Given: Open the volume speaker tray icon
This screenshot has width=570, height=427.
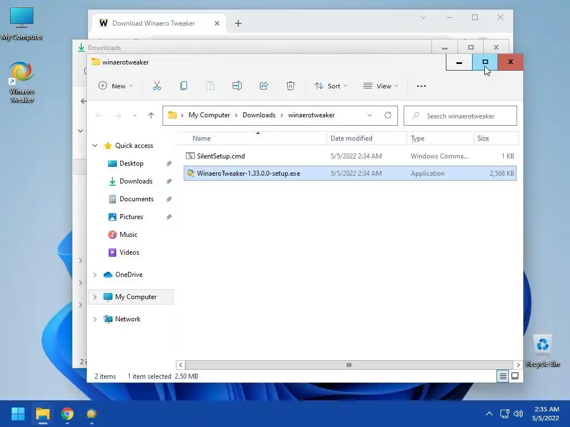Looking at the screenshot, I should point(518,414).
